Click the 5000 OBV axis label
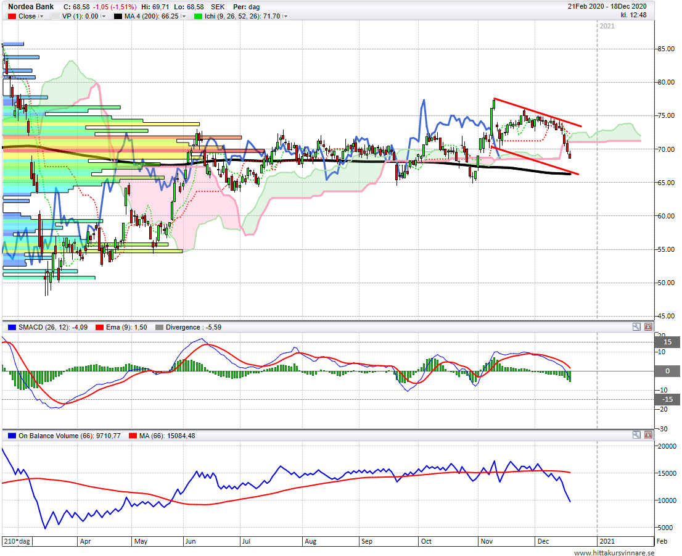The width and height of the screenshot is (682, 556). 665,528
